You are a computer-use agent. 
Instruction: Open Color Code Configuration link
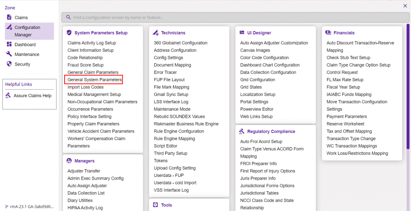tap(264, 57)
